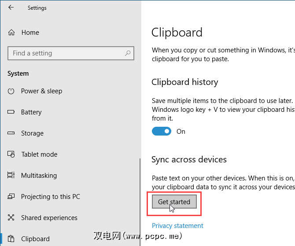Image resolution: width=295 pixels, height=246 pixels.
Task: Click the Projecting to this PC icon
Action: [x=11, y=197]
